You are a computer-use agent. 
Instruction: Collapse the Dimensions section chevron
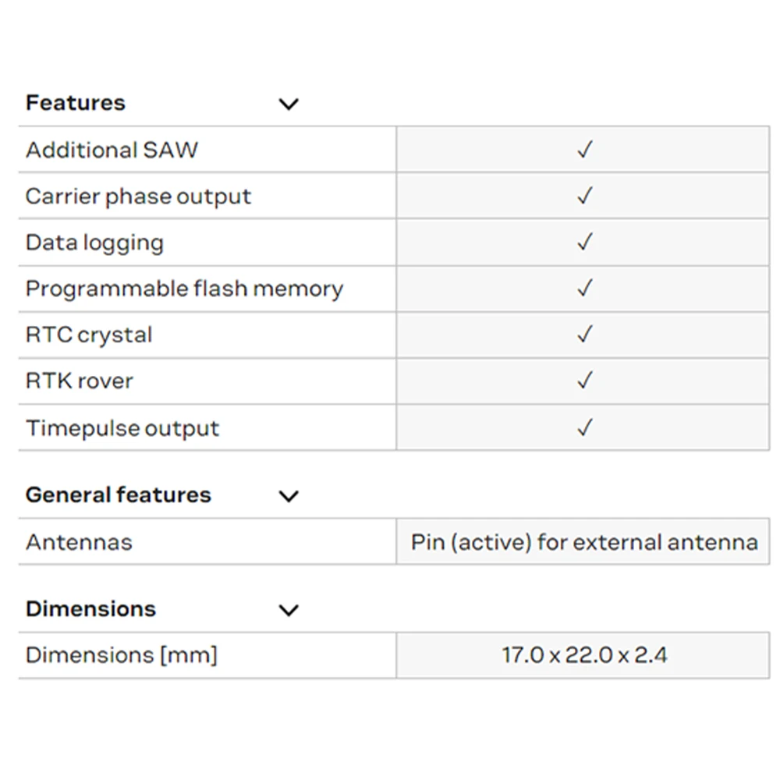point(289,610)
